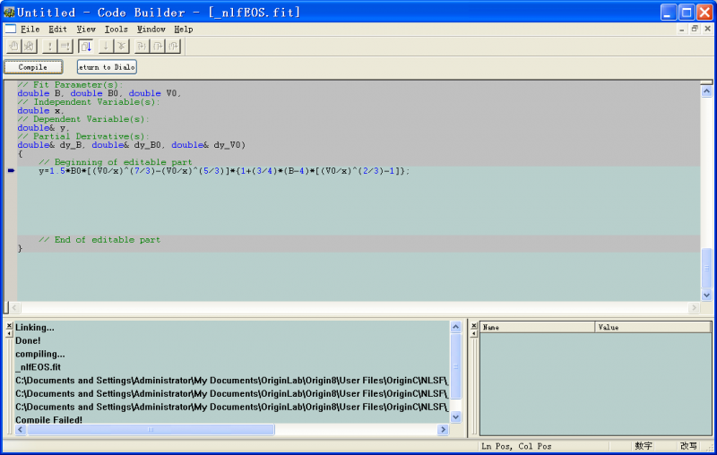Viewport: 717px width, 455px height.
Task: Click the stop debugging toolbar icon
Action: pos(65,47)
